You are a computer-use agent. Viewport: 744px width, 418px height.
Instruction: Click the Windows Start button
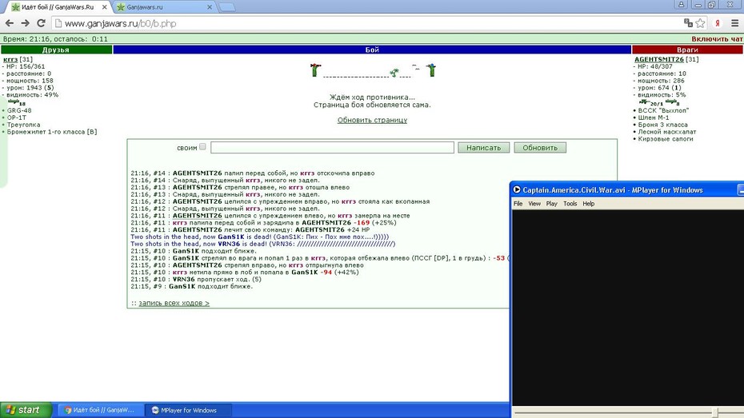point(26,410)
